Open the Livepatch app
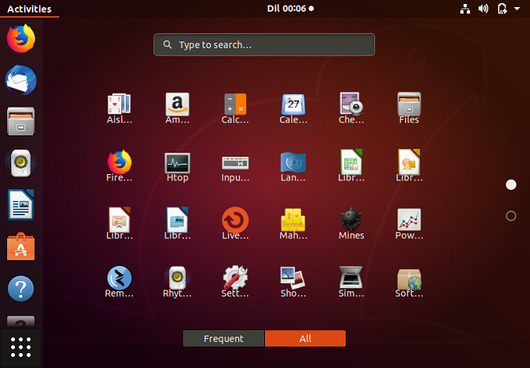Screen dimensions: 530x368 click(235, 224)
